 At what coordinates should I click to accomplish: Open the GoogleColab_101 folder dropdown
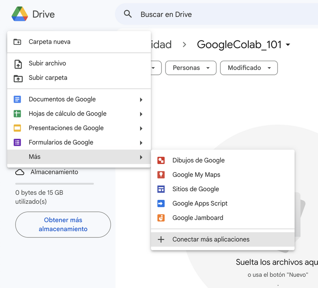(x=288, y=44)
